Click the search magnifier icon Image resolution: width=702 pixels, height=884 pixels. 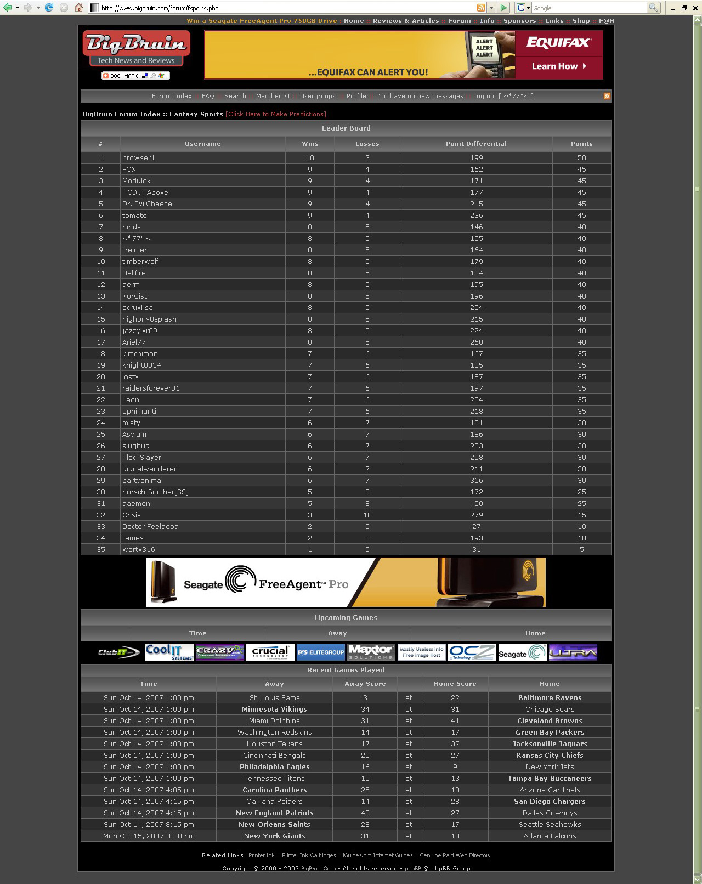(653, 8)
